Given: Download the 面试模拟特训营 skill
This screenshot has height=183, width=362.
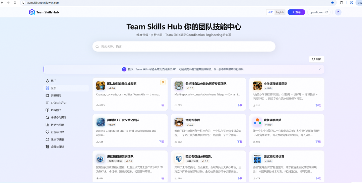Looking at the screenshot, I should [318, 178].
